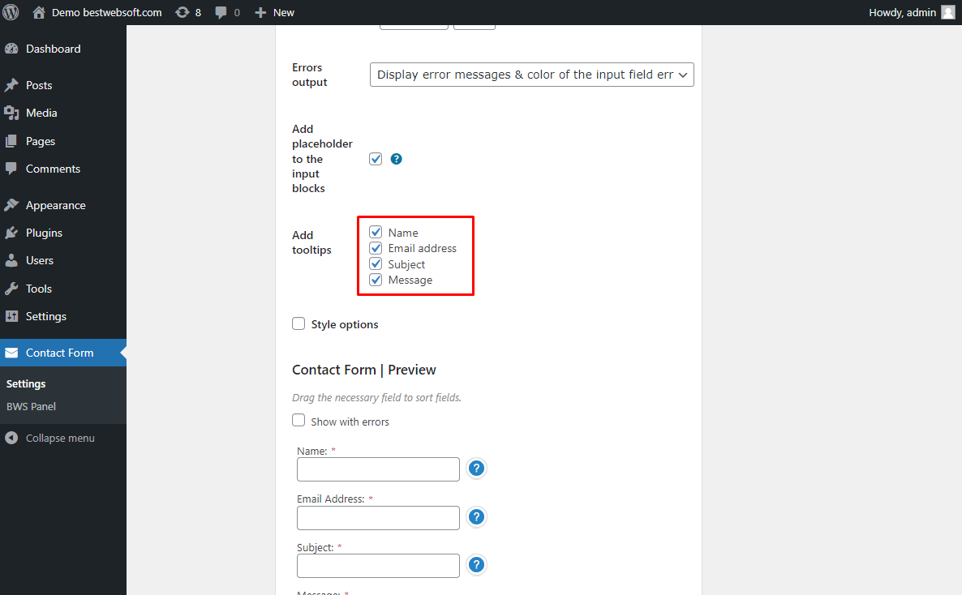Click the Errors output label
The image size is (962, 595).
click(x=310, y=75)
